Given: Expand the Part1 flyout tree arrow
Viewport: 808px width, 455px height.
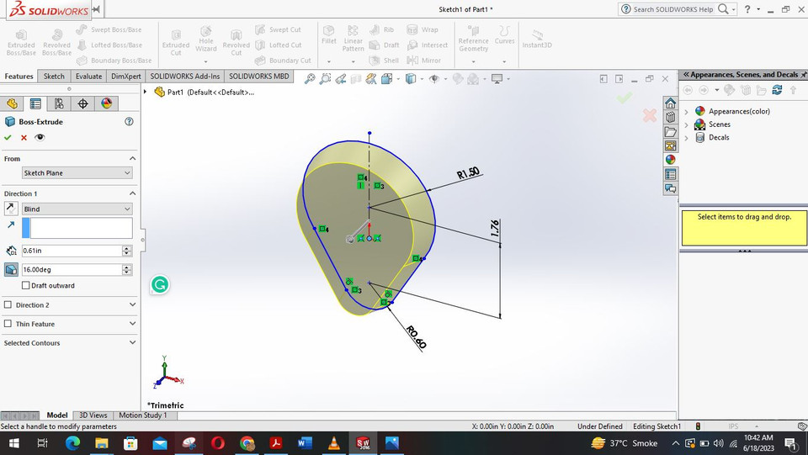Looking at the screenshot, I should point(146,93).
